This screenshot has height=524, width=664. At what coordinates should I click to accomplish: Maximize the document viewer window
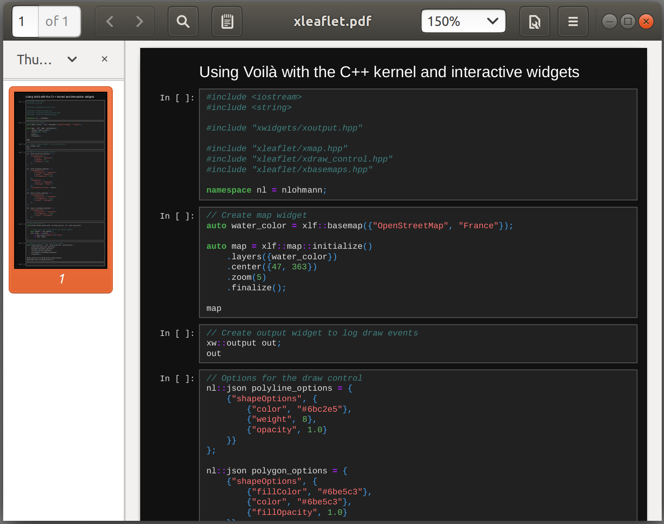628,21
